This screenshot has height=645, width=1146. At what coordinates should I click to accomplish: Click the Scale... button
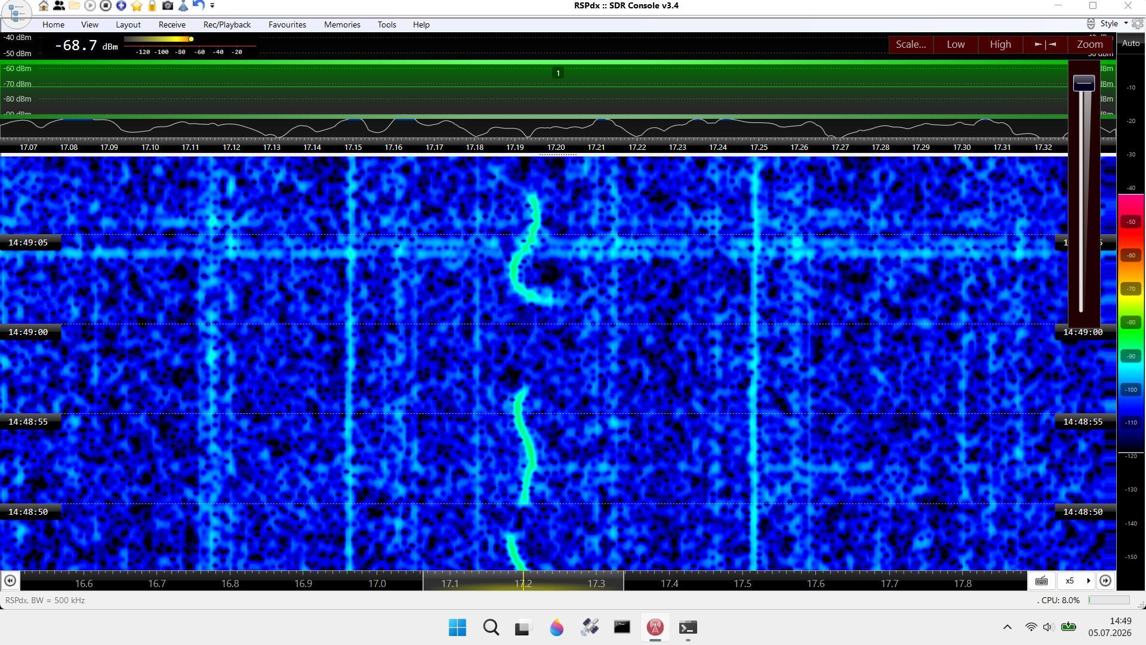click(x=911, y=44)
